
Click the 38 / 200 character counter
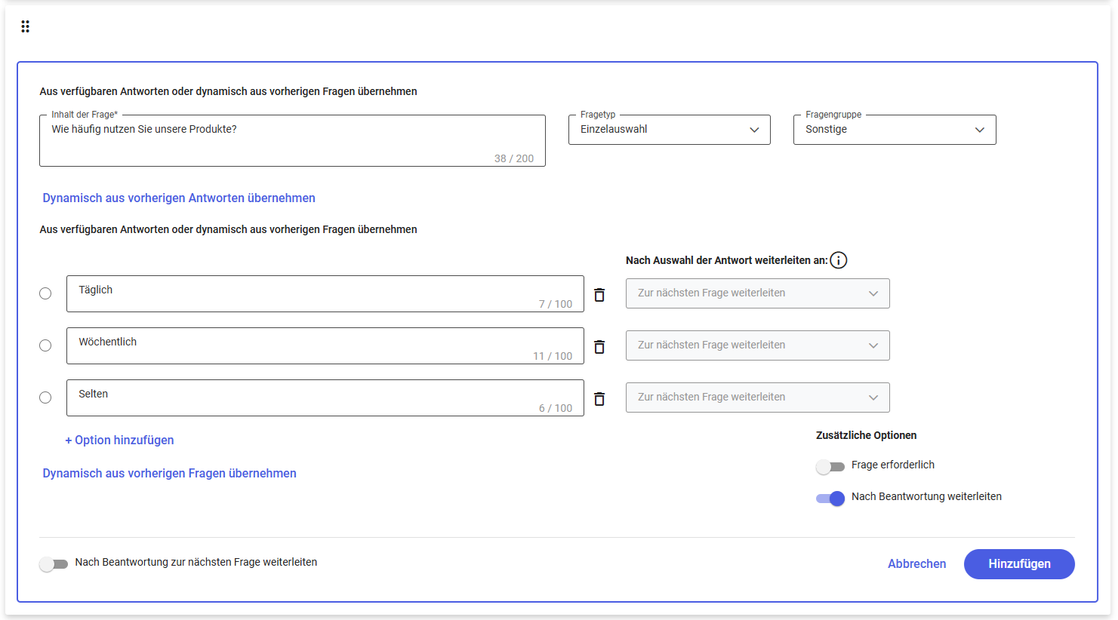tap(514, 158)
